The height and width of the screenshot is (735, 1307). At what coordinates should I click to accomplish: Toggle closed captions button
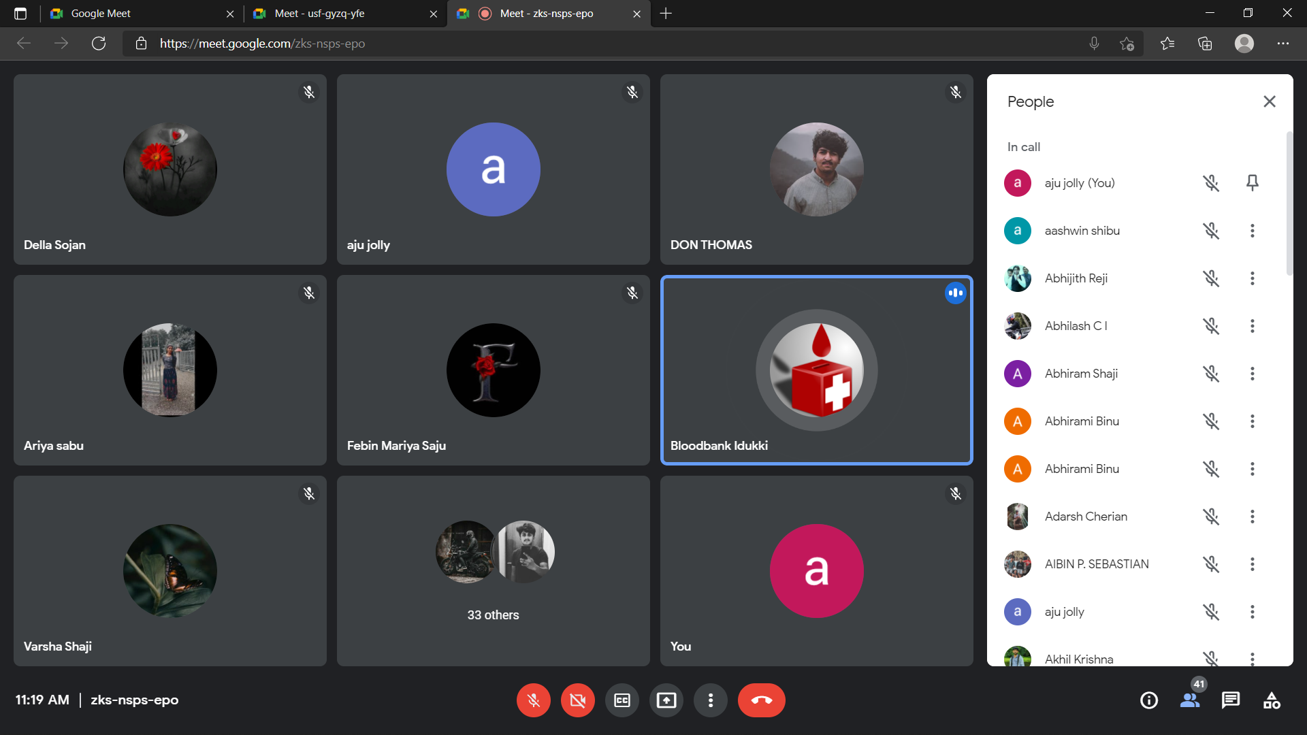pyautogui.click(x=622, y=700)
